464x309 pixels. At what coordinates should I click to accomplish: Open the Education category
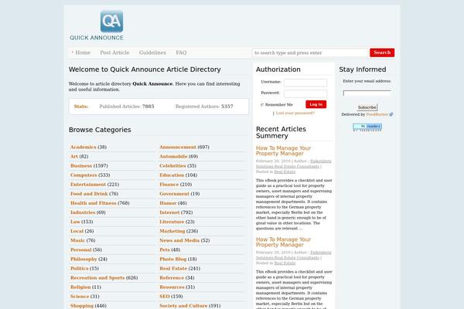click(172, 175)
